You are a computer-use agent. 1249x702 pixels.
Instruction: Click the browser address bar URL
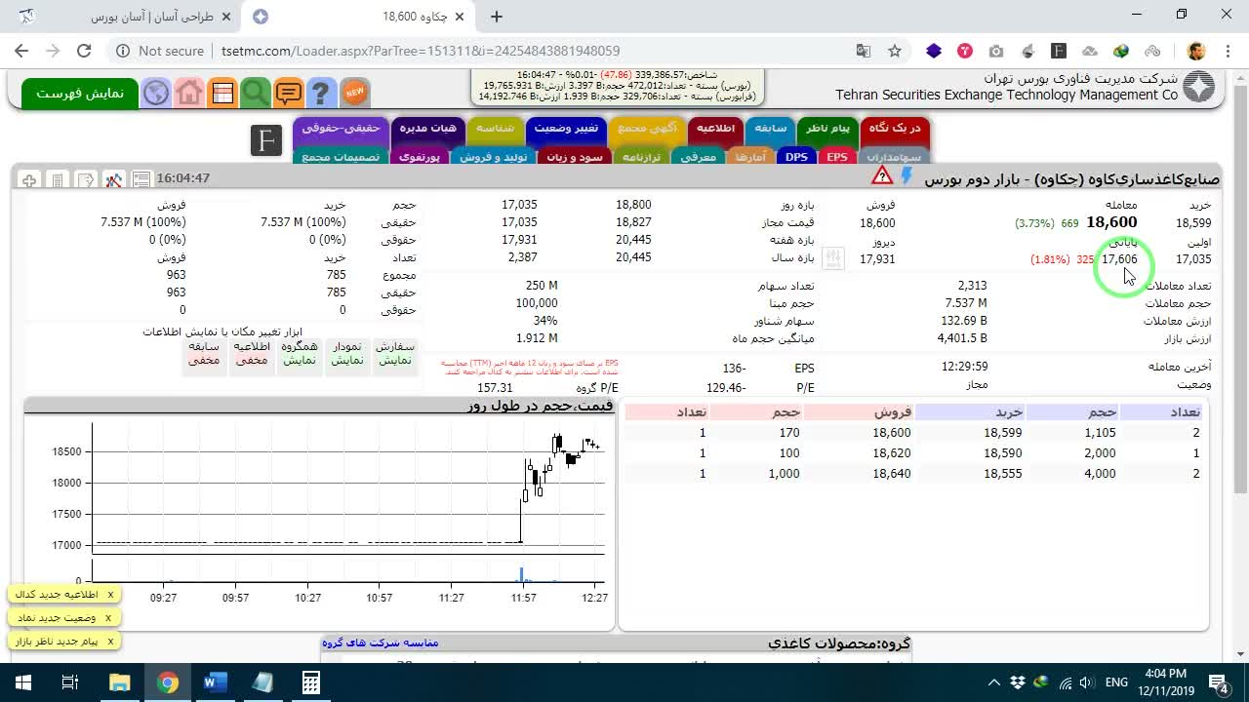coord(420,51)
